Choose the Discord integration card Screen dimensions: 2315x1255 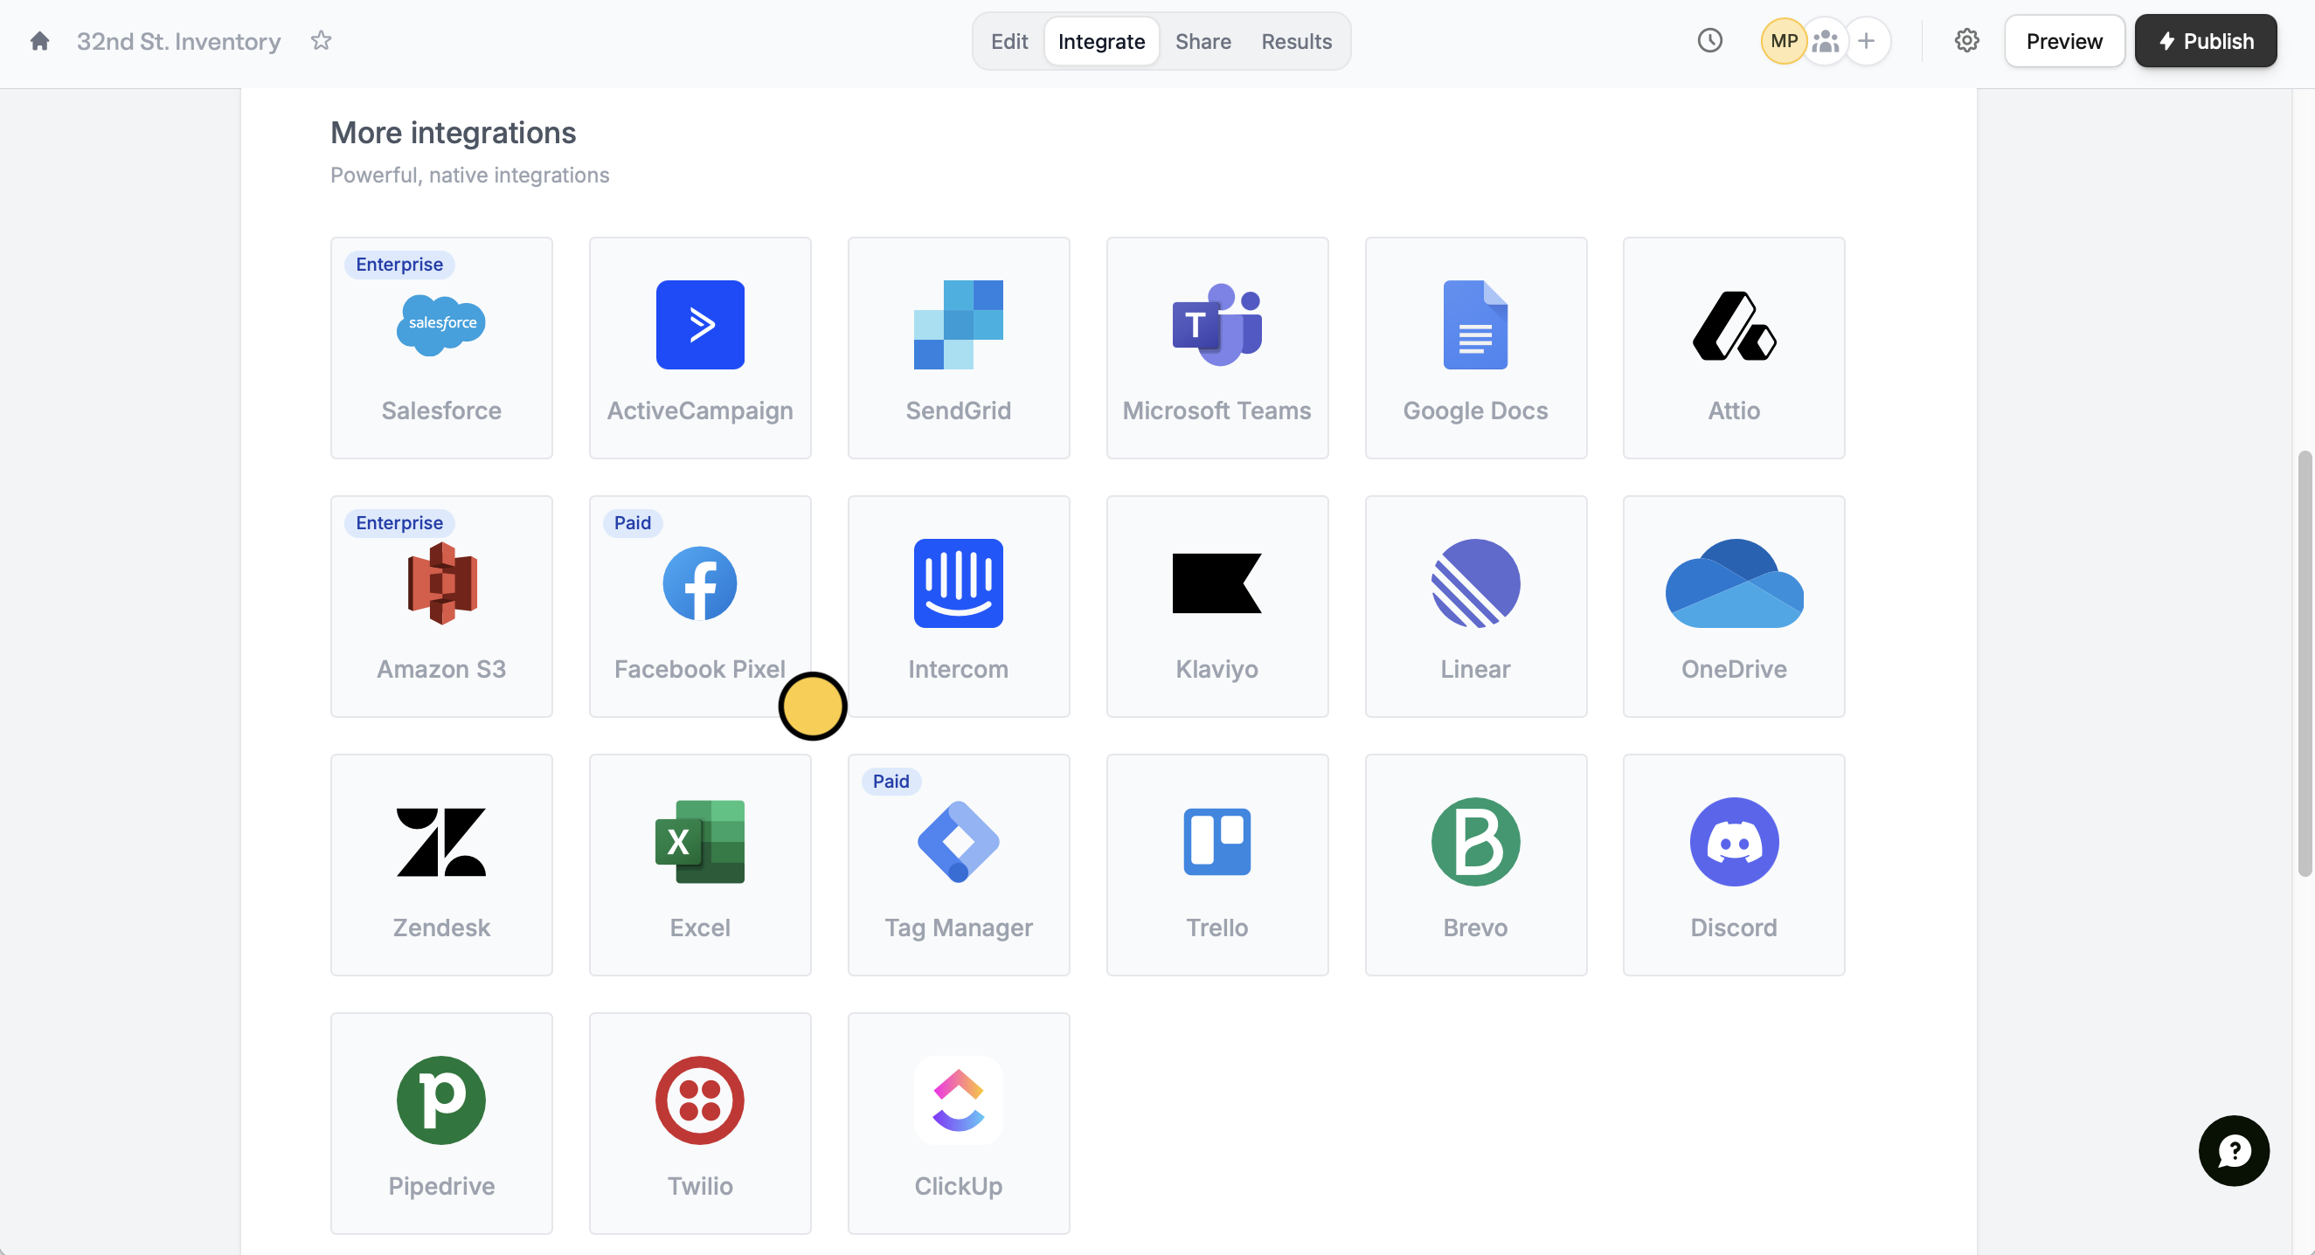pyautogui.click(x=1734, y=865)
